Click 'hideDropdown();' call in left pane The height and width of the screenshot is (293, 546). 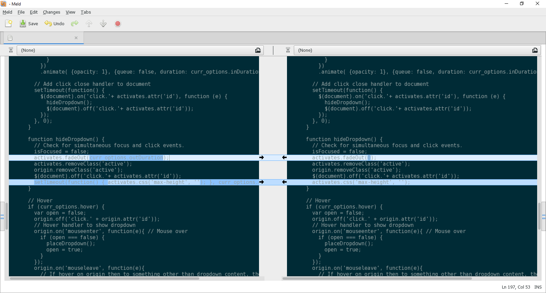pos(69,102)
